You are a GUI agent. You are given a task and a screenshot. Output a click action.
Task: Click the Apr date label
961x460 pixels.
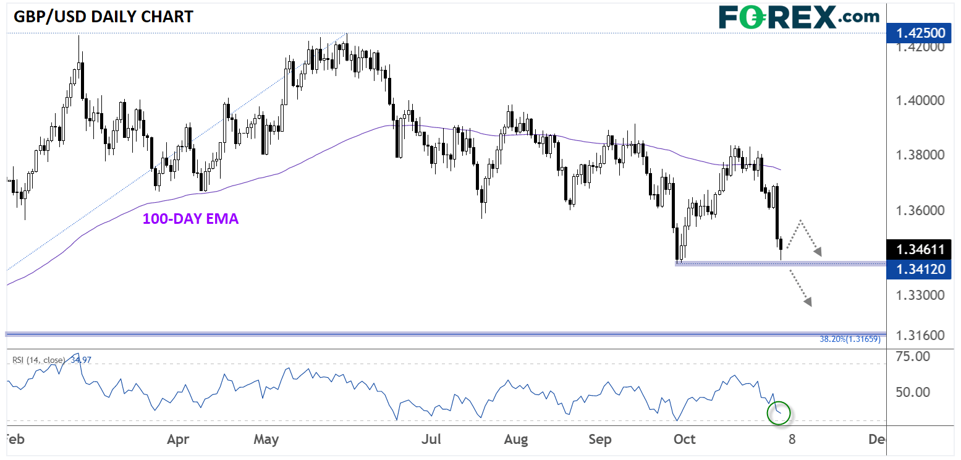(178, 440)
